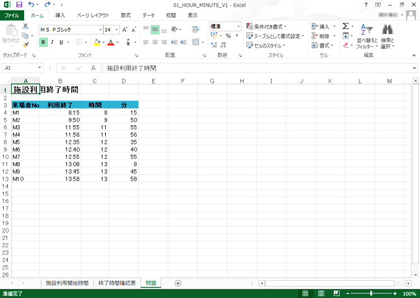
Task: Apply red font color
Action: click(x=111, y=42)
